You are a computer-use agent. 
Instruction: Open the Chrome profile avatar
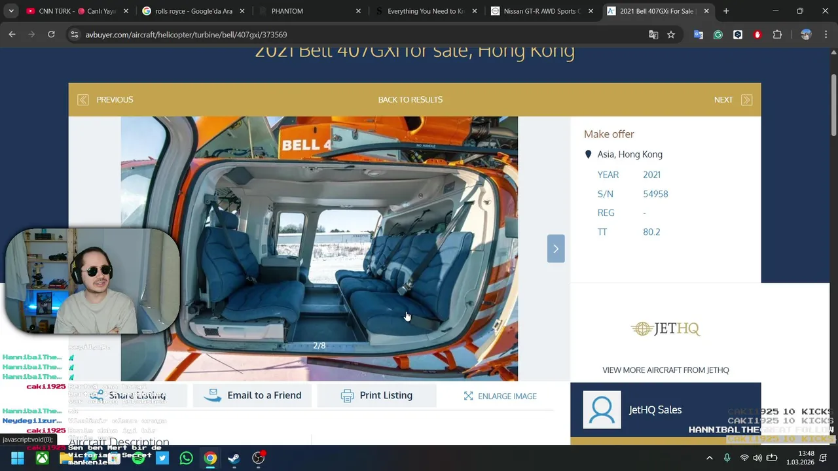[x=806, y=35]
